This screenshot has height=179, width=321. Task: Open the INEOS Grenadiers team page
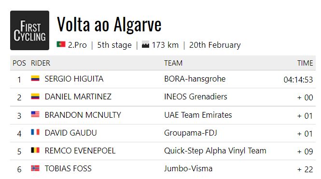click(195, 96)
